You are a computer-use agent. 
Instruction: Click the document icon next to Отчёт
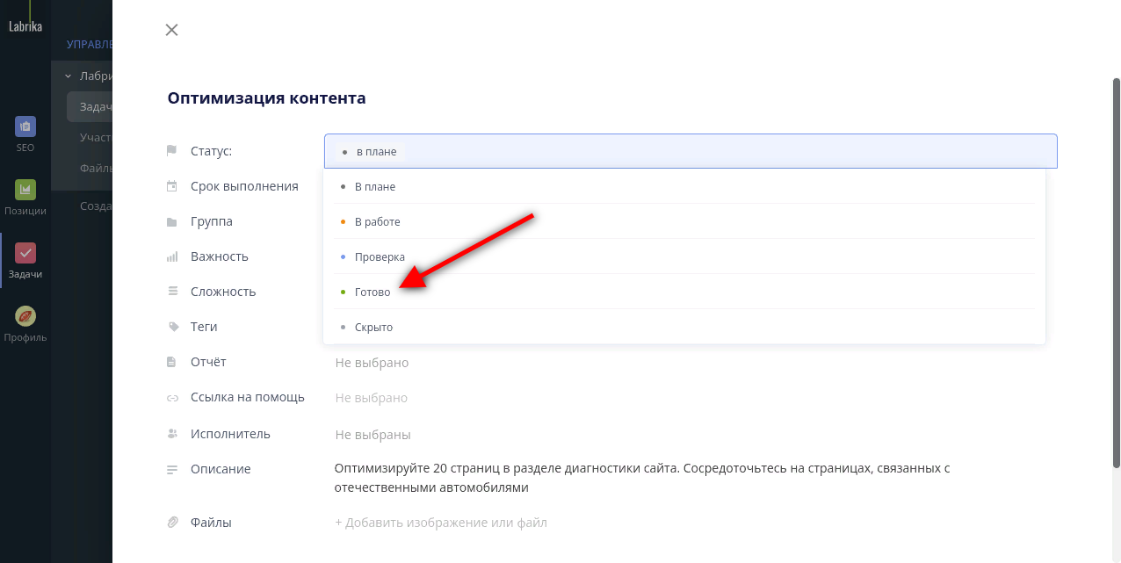[x=172, y=362]
